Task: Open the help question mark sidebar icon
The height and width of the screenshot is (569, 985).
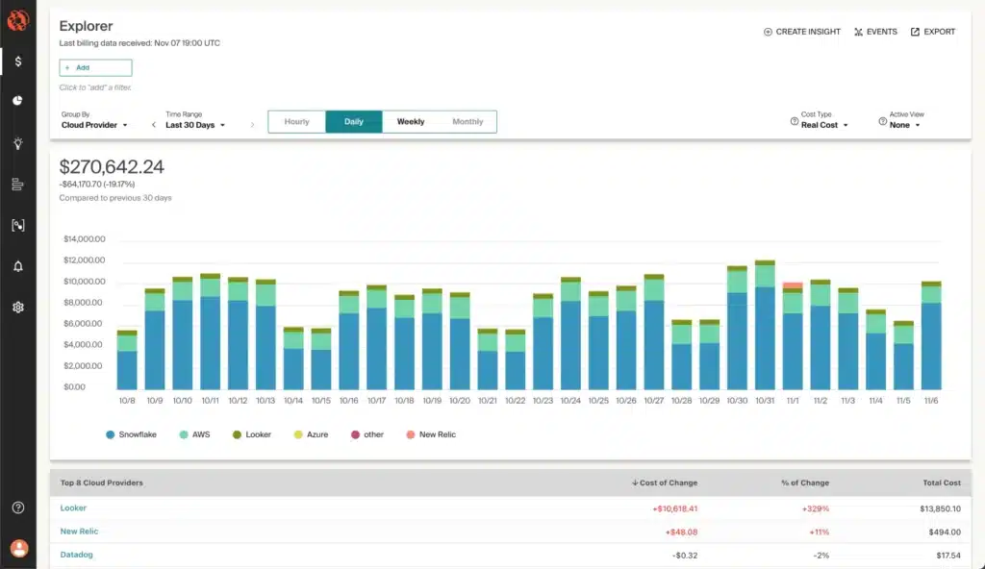Action: tap(18, 507)
